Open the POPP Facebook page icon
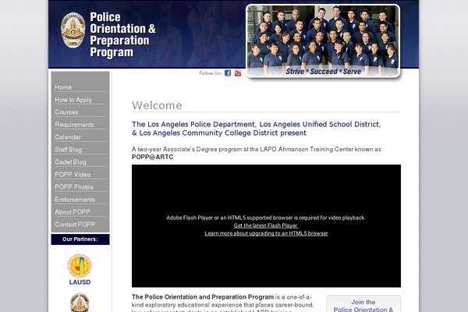Screen dimensions: 468x312 [228, 73]
